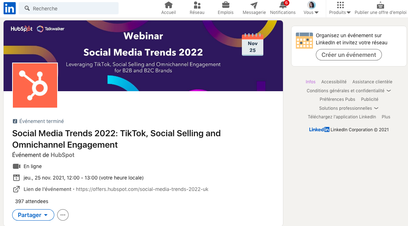The height and width of the screenshot is (226, 408).
Task: Click the LinkedIn logo home icon
Action: click(x=10, y=8)
